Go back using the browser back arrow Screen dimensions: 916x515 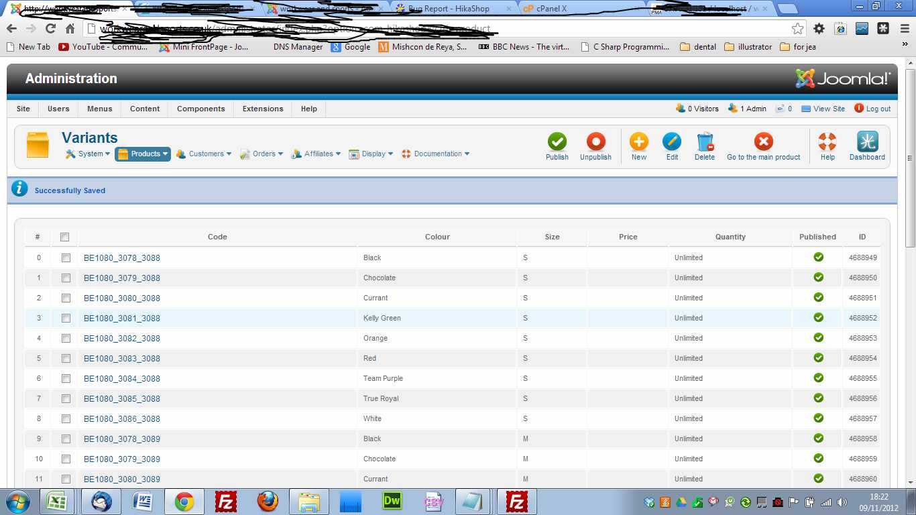point(12,29)
